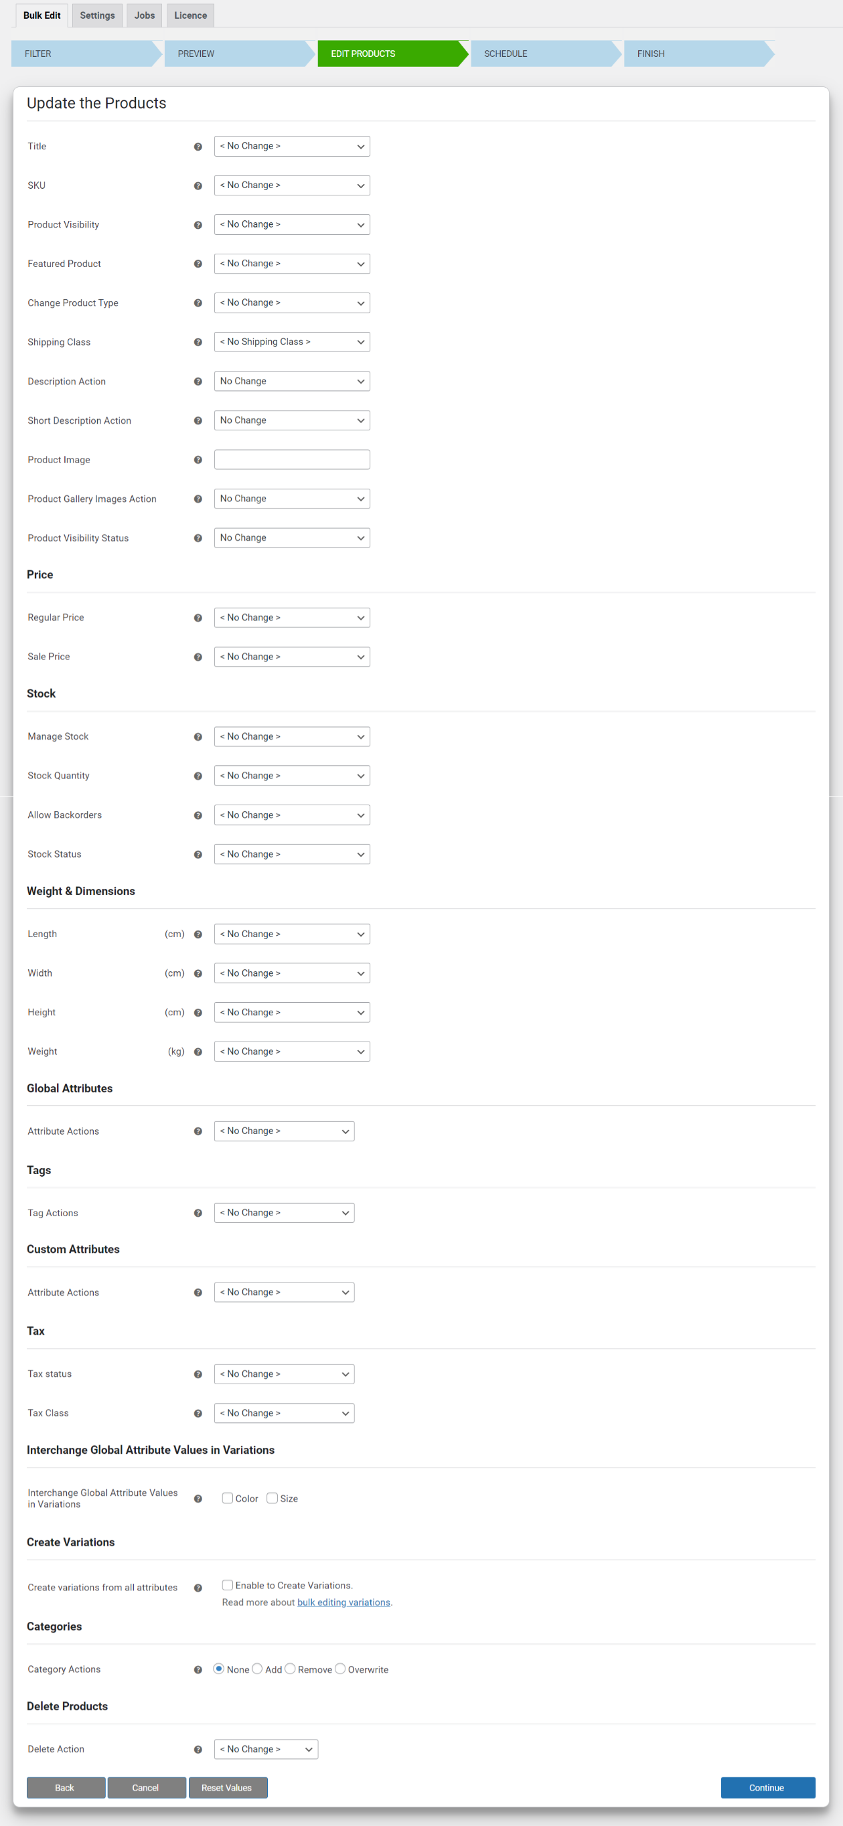Click the Product Image input field
This screenshot has width=843, height=1826.
292,459
